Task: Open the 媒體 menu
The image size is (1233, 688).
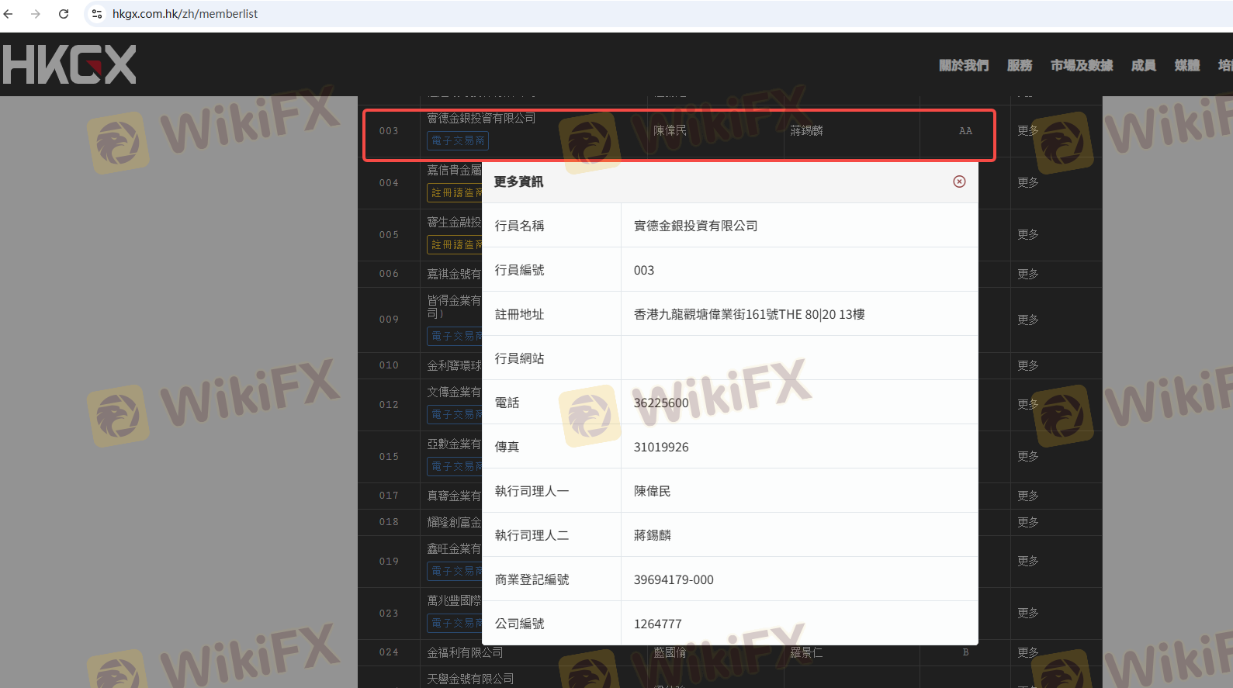Action: [1186, 65]
